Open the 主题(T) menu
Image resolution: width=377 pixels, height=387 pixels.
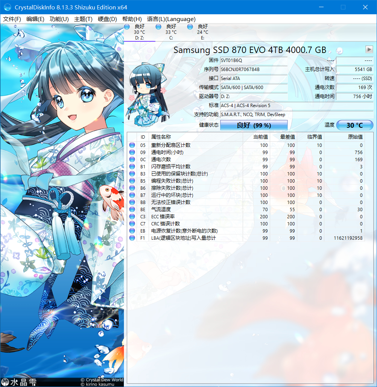[83, 19]
